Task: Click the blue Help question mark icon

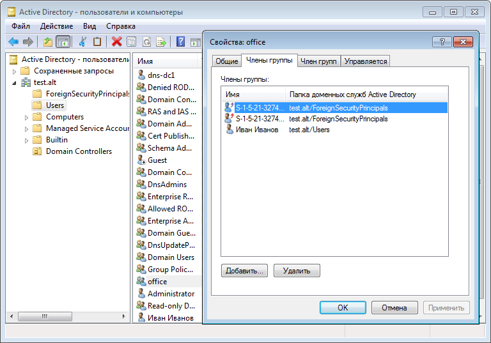Action: [181, 42]
